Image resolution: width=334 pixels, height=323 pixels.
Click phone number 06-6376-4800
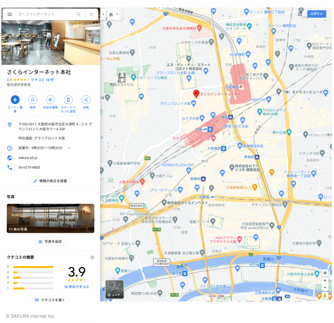coord(29,167)
